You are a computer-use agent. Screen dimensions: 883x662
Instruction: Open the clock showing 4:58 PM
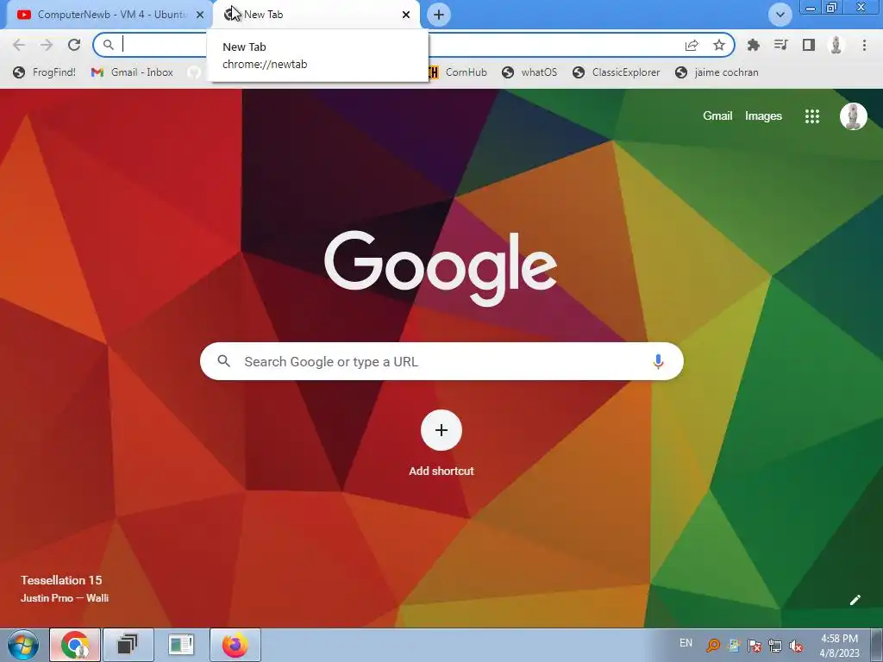(839, 646)
